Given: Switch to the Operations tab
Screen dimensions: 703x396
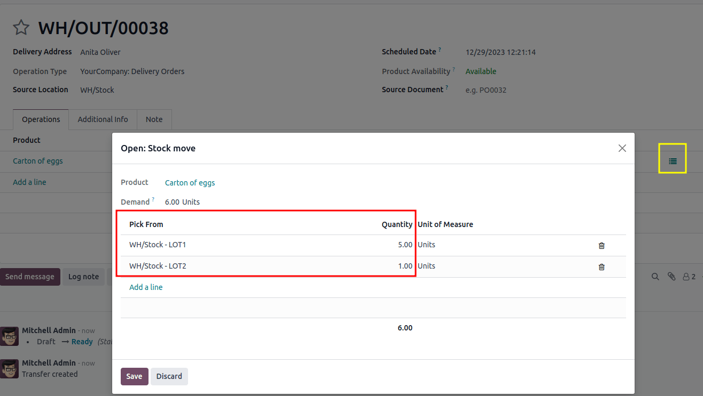Looking at the screenshot, I should coord(41,119).
